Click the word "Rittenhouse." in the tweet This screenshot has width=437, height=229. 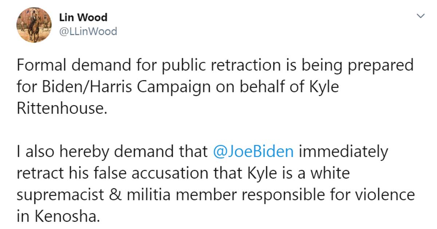pyautogui.click(x=62, y=109)
